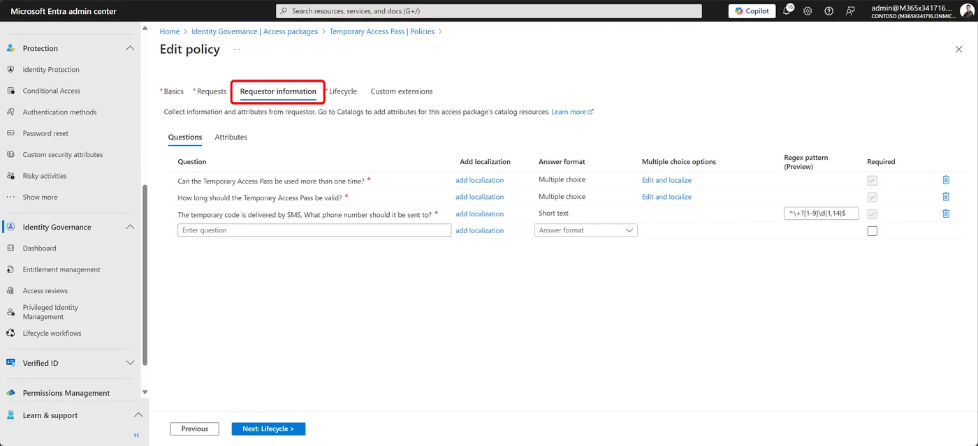
Task: Open Conditional Access in sidebar
Action: point(52,91)
